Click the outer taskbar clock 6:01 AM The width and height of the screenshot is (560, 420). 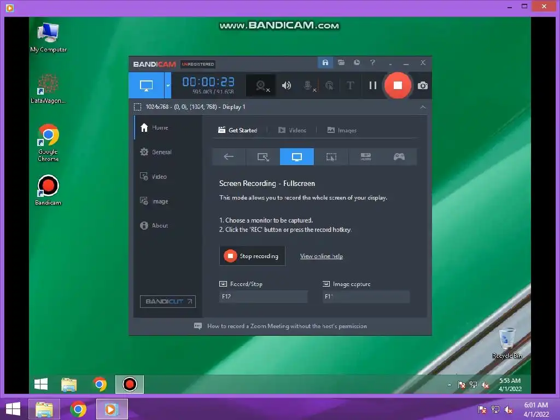[x=536, y=410]
